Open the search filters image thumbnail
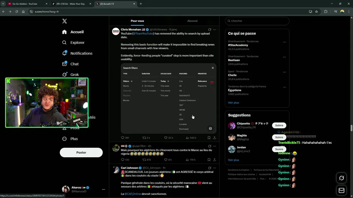The image size is (353, 198). [x=169, y=98]
